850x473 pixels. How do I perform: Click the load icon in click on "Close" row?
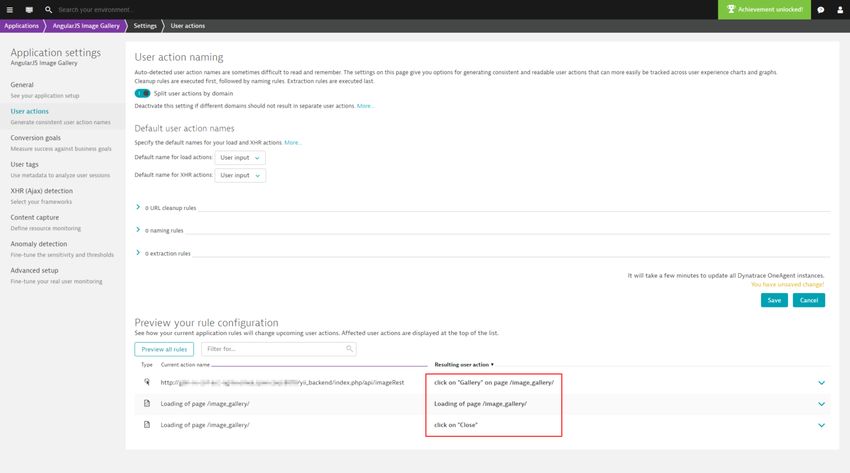[147, 425]
